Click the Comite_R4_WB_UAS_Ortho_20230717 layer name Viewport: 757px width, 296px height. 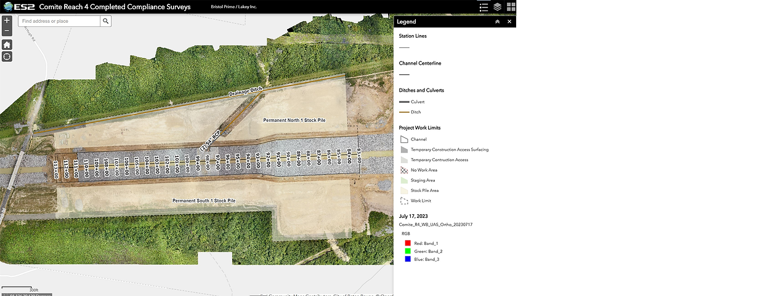point(435,225)
